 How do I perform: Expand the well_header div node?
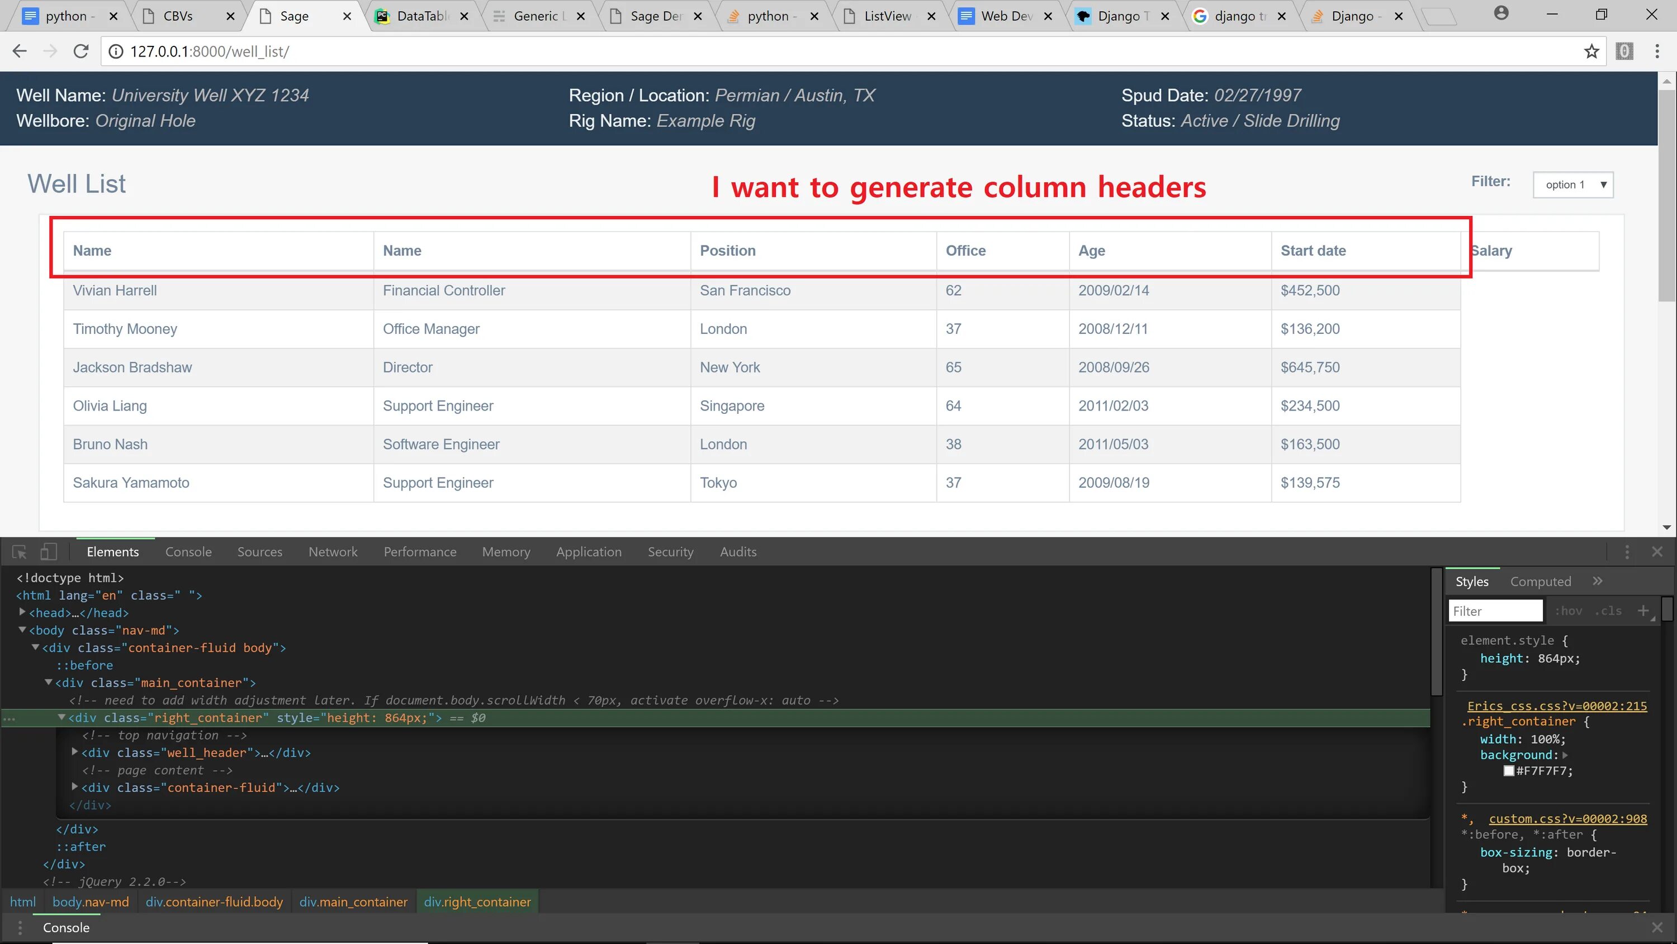click(74, 752)
